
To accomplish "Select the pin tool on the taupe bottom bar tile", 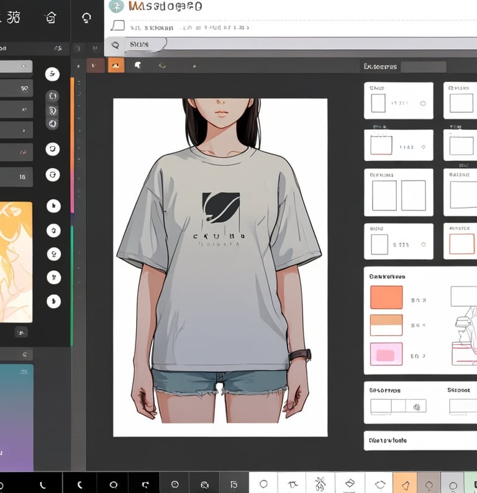I will point(429,485).
